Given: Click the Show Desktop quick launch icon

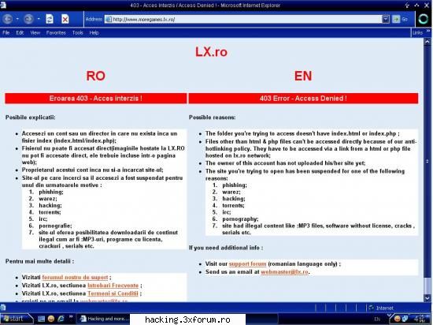Looking at the screenshot, I should tap(41, 319).
